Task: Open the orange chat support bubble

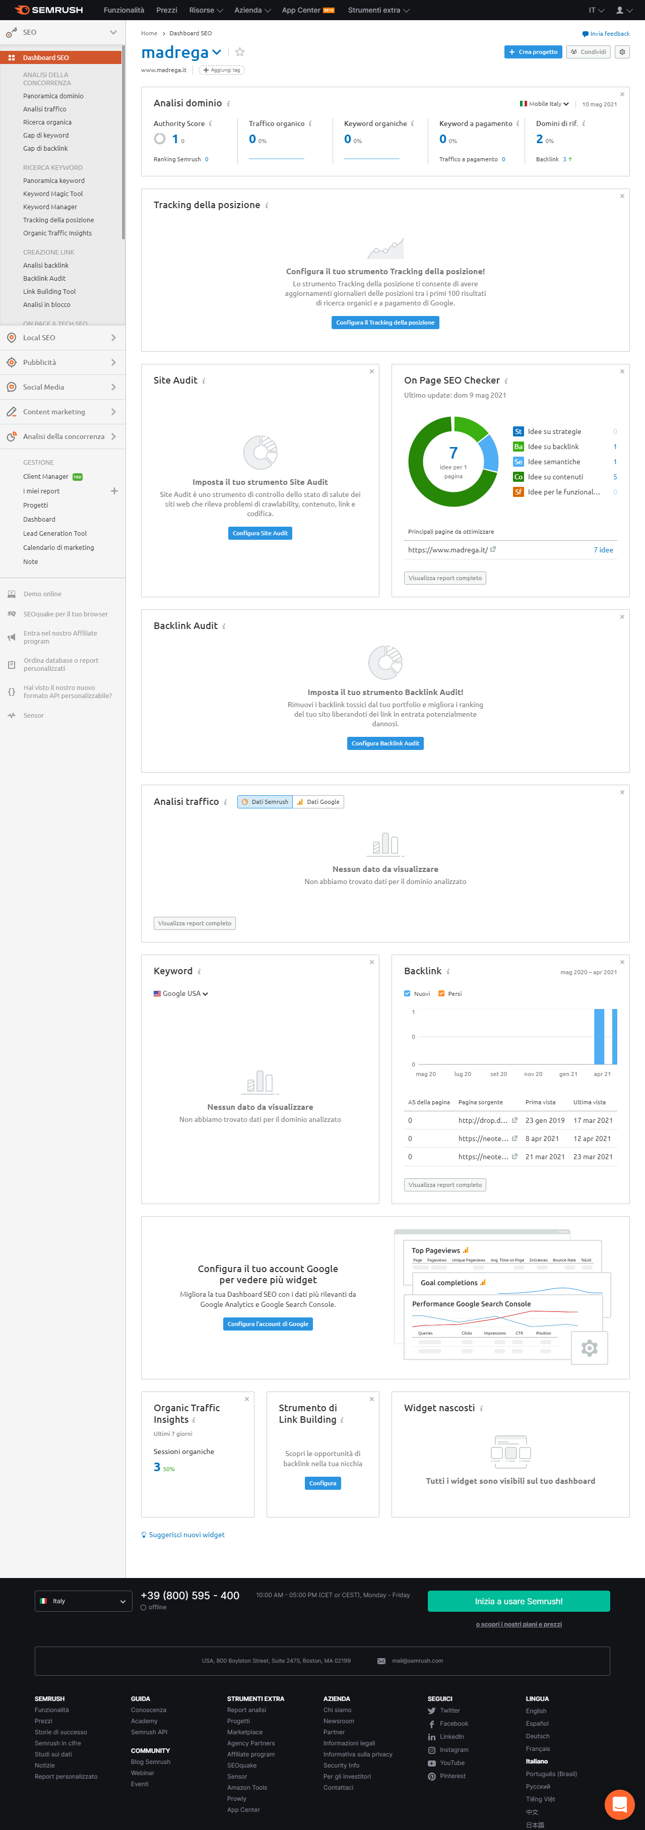Action: [619, 1804]
